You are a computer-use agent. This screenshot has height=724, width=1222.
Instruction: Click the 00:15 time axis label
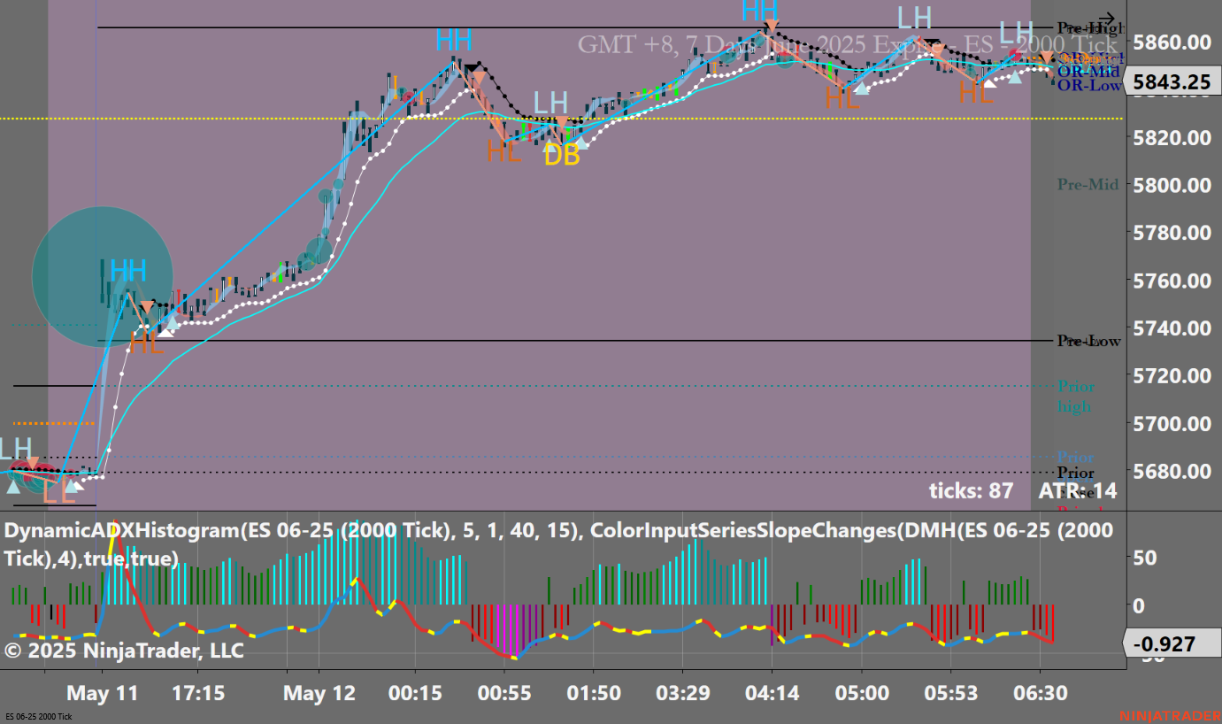pos(416,692)
